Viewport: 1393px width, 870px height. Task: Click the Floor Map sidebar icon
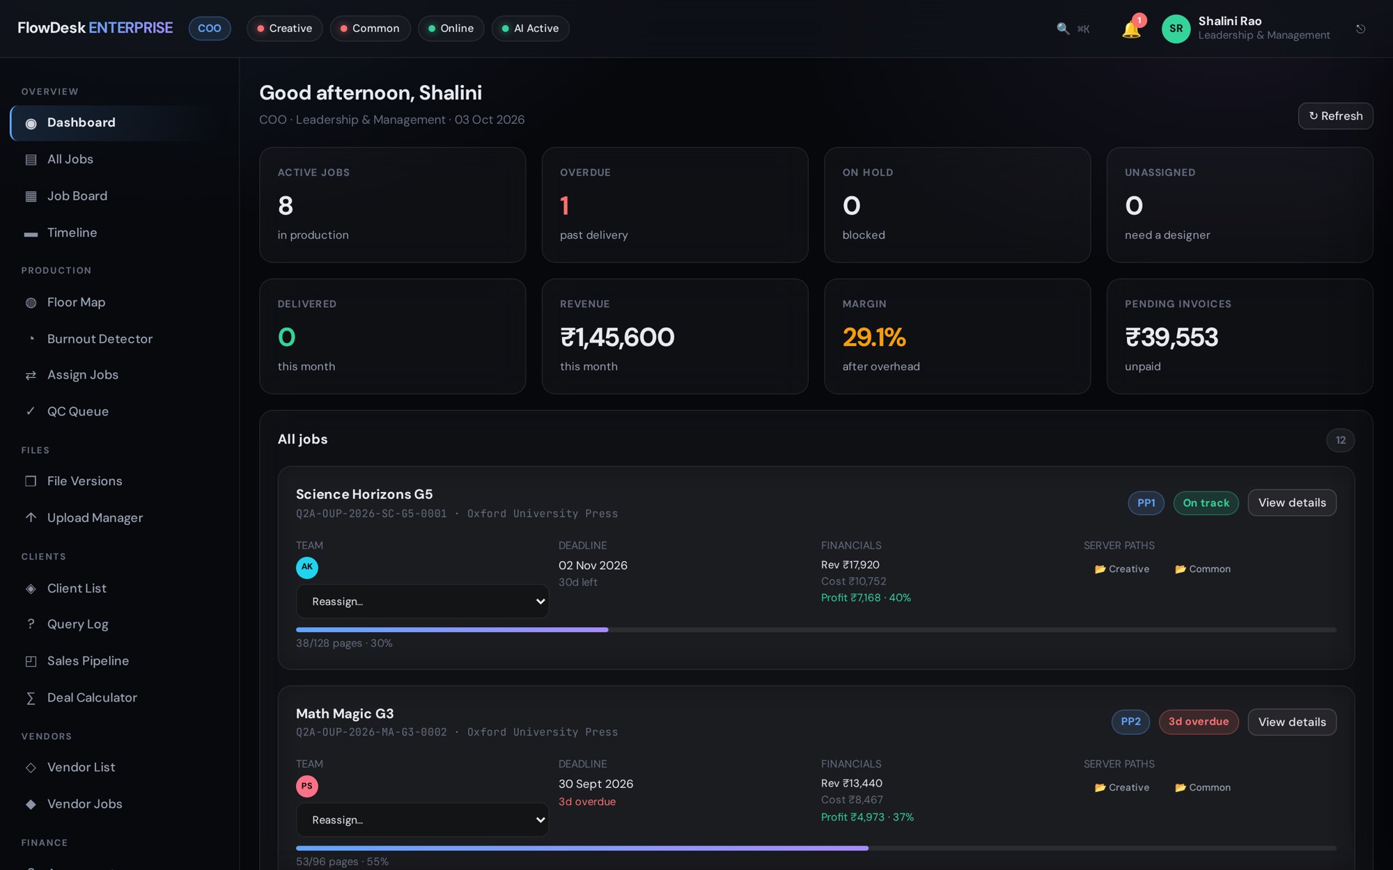click(31, 302)
